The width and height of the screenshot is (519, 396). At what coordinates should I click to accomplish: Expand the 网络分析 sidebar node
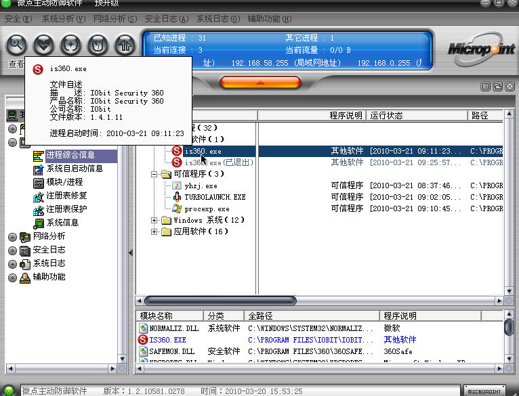tap(12, 237)
